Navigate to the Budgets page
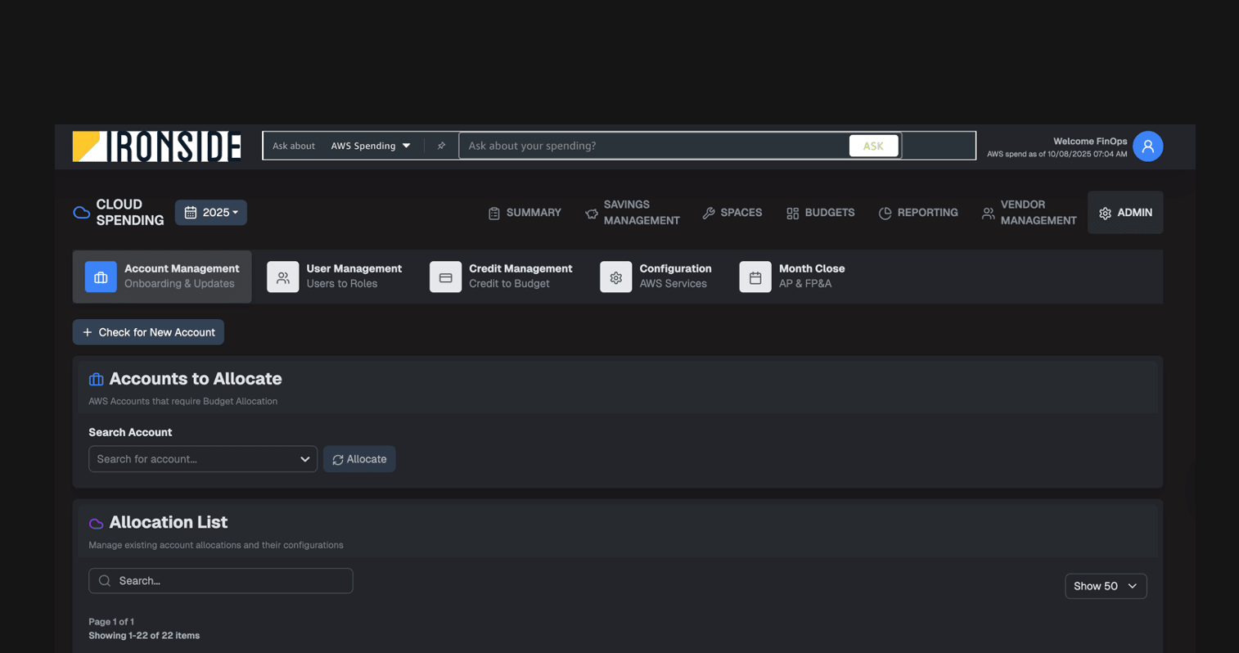 pos(820,212)
